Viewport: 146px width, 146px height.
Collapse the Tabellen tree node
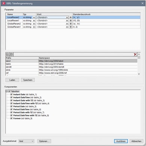coord(7,91)
